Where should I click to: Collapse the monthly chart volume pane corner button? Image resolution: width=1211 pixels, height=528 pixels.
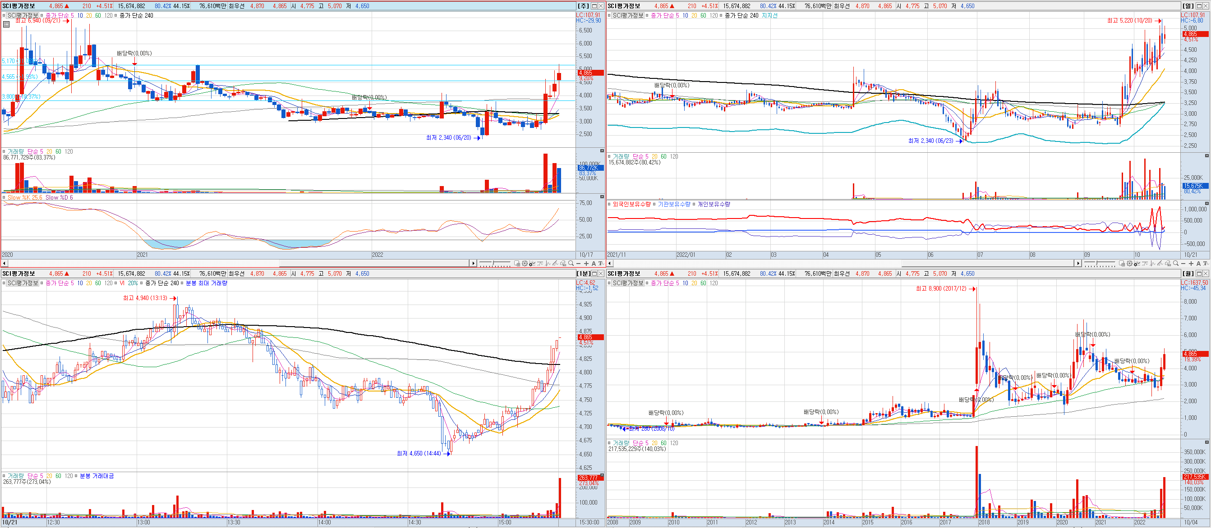click(1206, 442)
